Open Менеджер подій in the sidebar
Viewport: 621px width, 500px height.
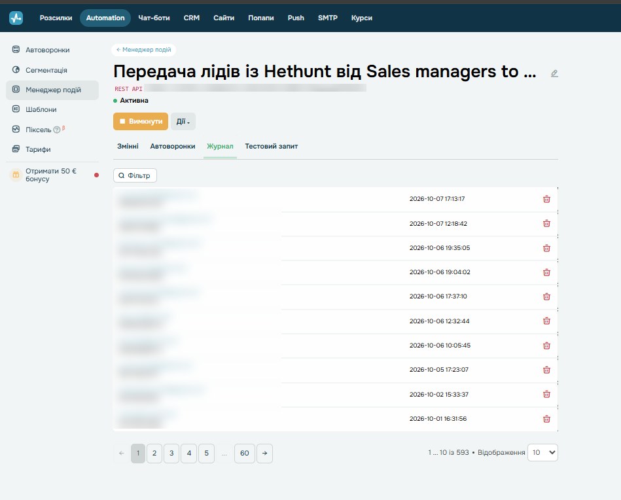pos(52,90)
